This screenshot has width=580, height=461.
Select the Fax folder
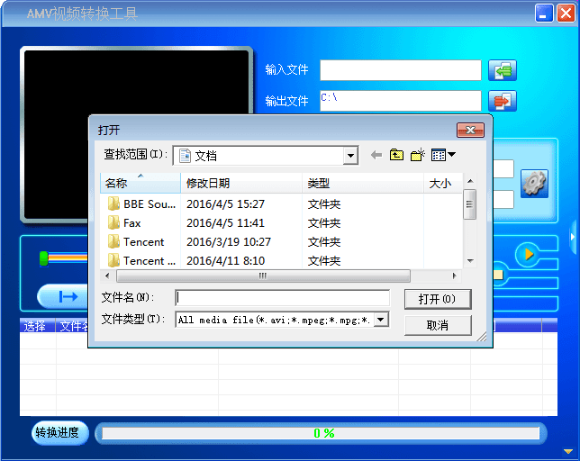[x=124, y=223]
